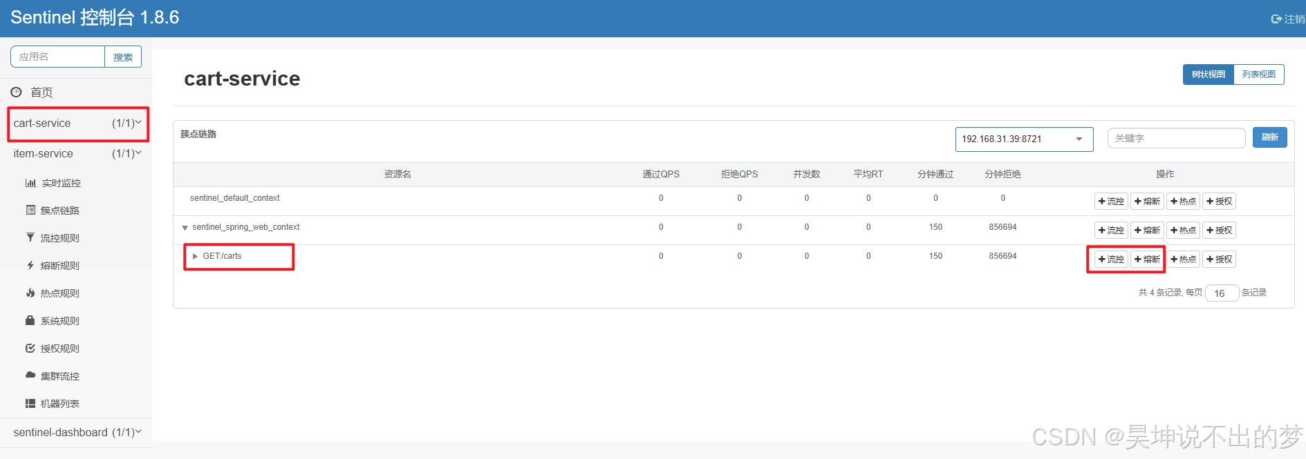This screenshot has width=1306, height=459.
Task: Focus the 关键字 keyword filter field
Action: coord(1176,138)
